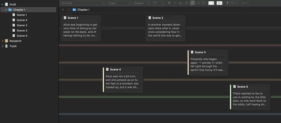Select Draft in the binder
This screenshot has height=123, width=281.
[x=13, y=4]
